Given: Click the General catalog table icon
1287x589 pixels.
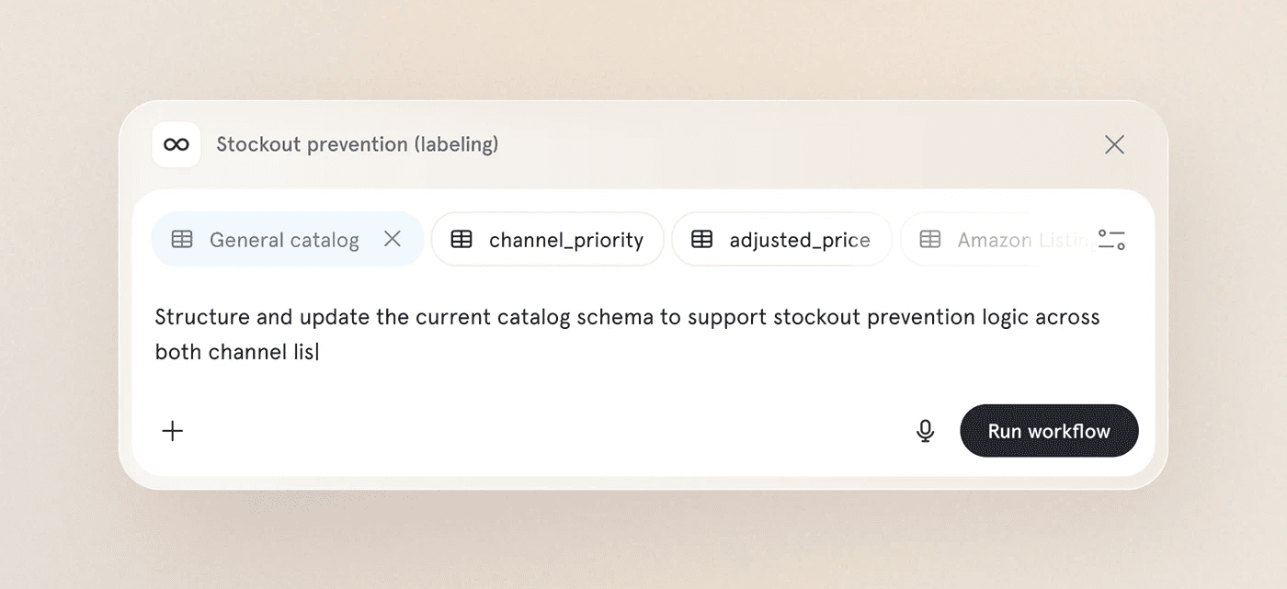Looking at the screenshot, I should [182, 239].
